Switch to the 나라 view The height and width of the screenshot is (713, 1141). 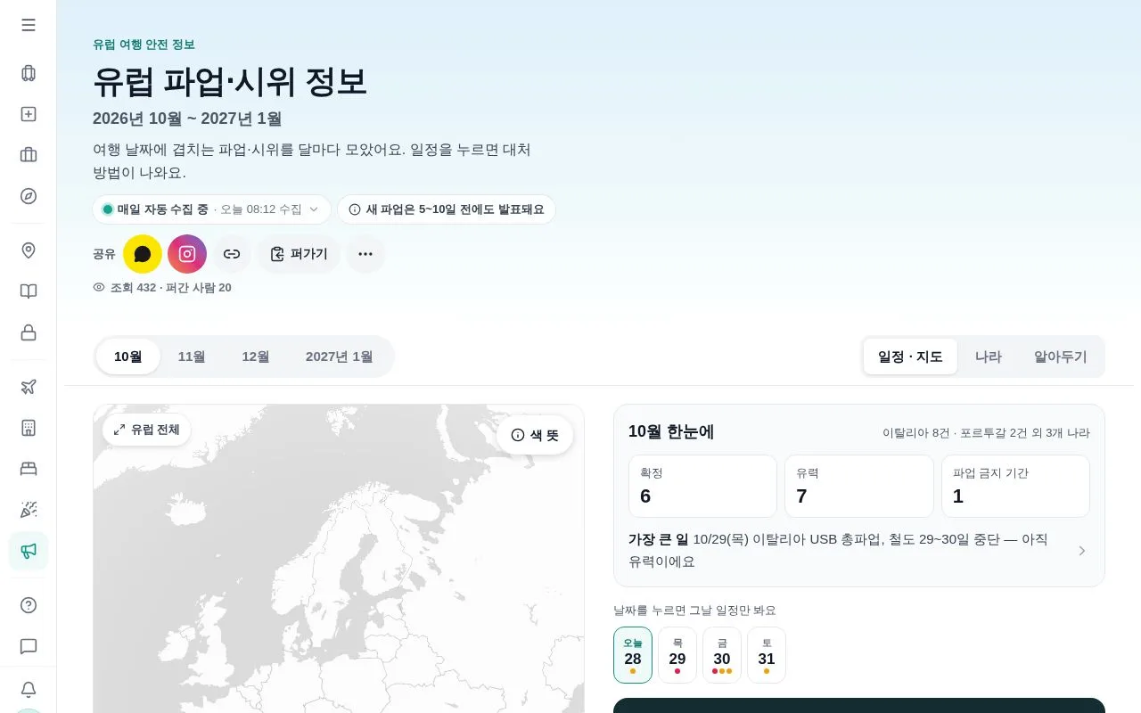[989, 356]
